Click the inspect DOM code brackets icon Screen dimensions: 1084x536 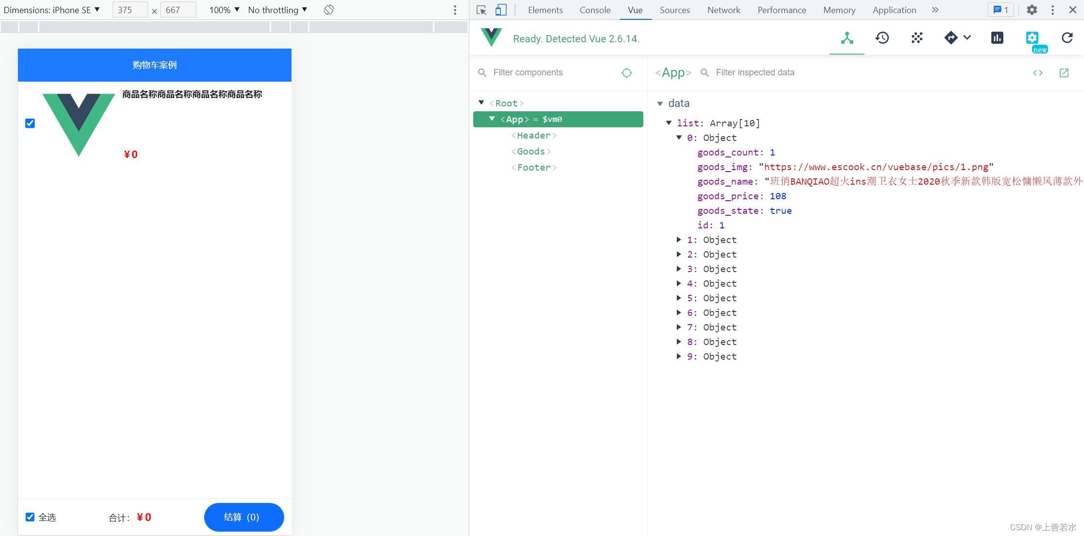1038,73
